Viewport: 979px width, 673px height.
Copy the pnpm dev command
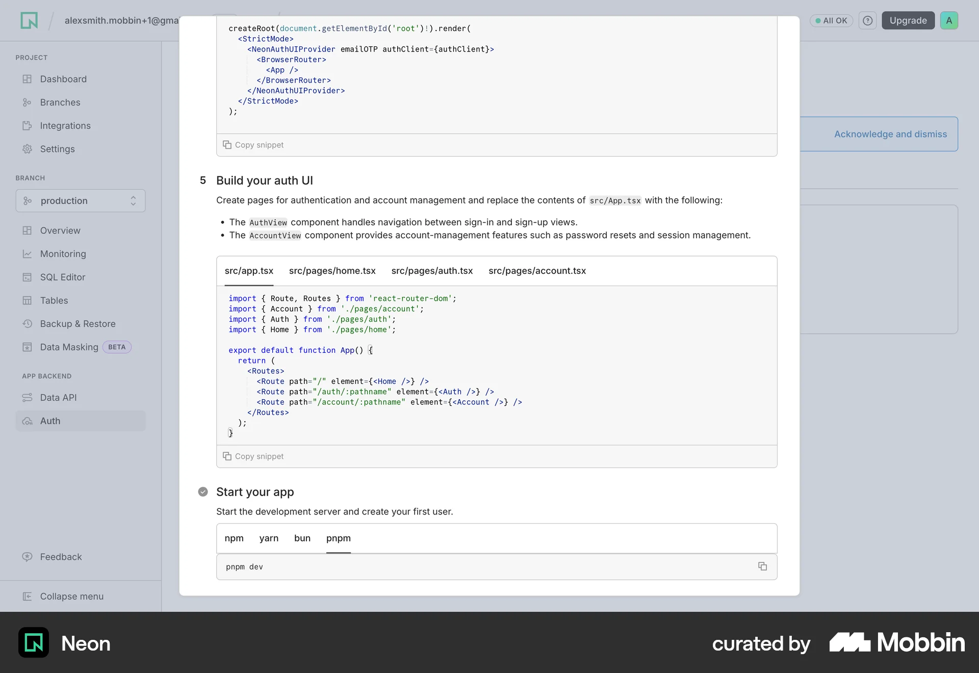[762, 566]
